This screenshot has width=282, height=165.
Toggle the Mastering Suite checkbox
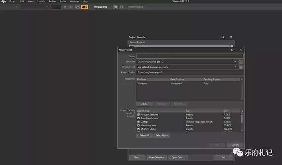pos(139,125)
